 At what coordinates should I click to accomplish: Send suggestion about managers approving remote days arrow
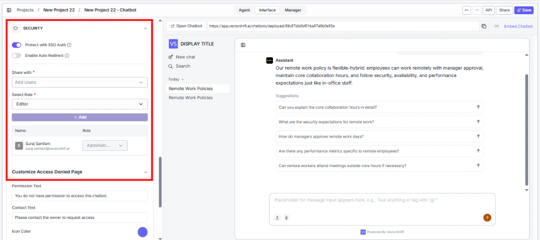point(478,136)
